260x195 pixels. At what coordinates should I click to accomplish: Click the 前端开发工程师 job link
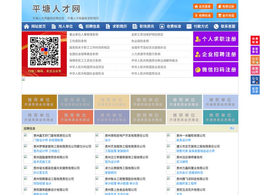pos(186,183)
